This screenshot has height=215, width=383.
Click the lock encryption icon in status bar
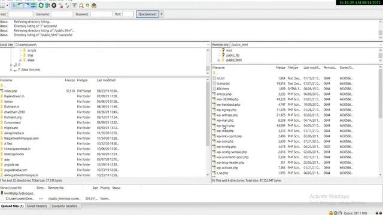331,213
